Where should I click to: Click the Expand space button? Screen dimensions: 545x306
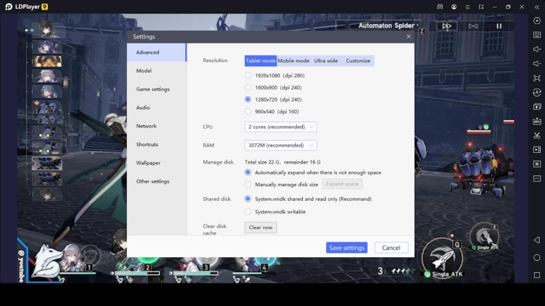coord(342,184)
